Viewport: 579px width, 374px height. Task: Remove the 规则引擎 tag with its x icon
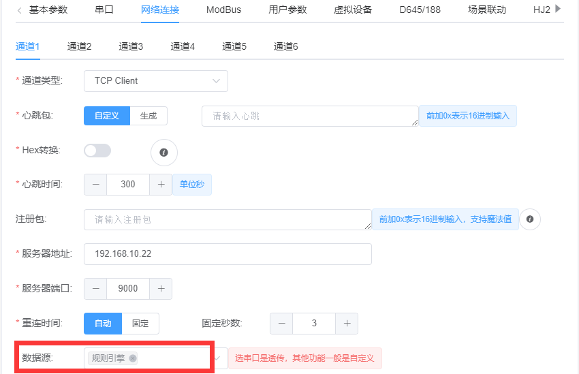(132, 358)
